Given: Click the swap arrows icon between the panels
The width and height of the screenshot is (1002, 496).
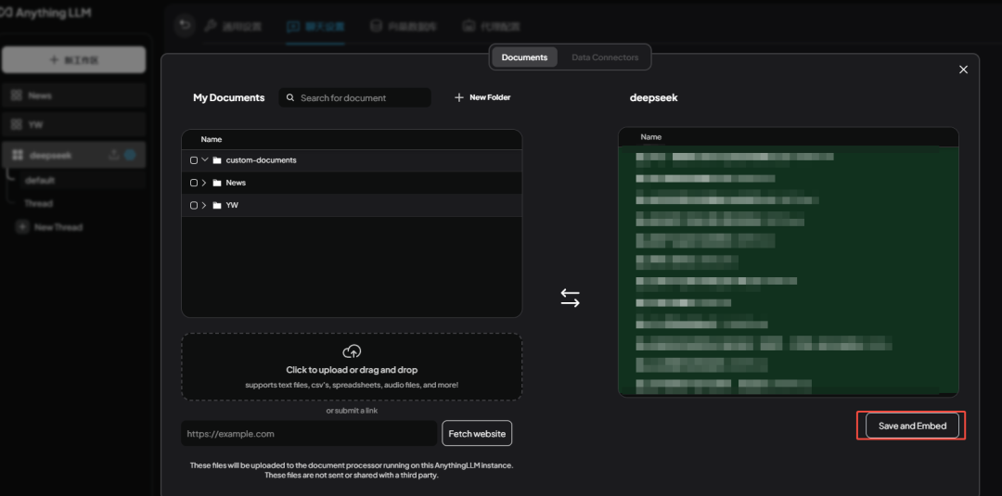Looking at the screenshot, I should 570,299.
